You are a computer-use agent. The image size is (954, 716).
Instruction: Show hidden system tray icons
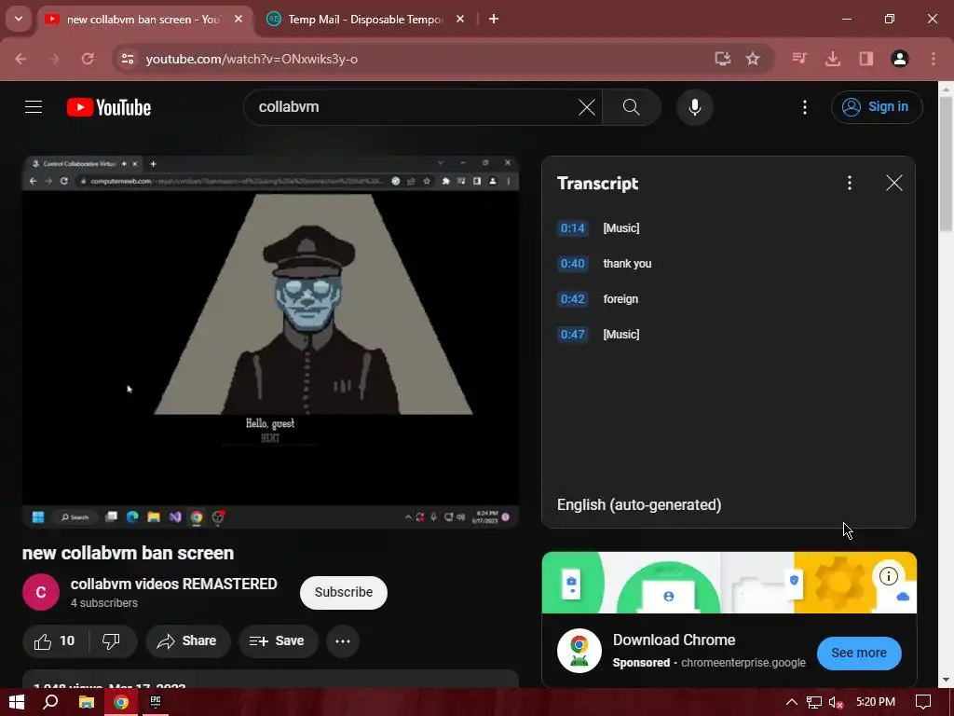[791, 702]
